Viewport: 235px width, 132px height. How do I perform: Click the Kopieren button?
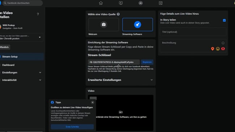[x=147, y=62]
